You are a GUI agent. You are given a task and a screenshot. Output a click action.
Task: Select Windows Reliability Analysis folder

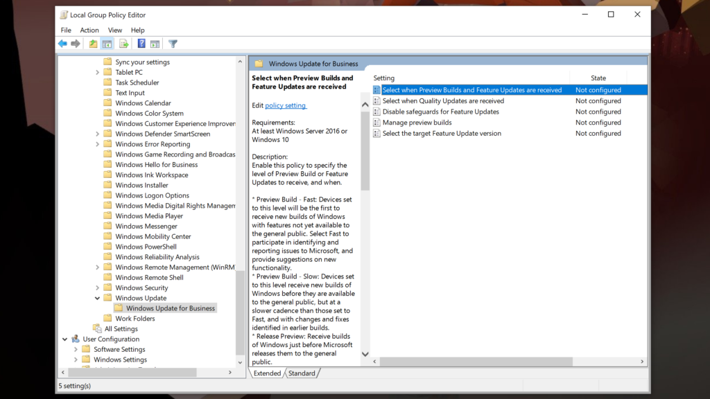pos(157,257)
